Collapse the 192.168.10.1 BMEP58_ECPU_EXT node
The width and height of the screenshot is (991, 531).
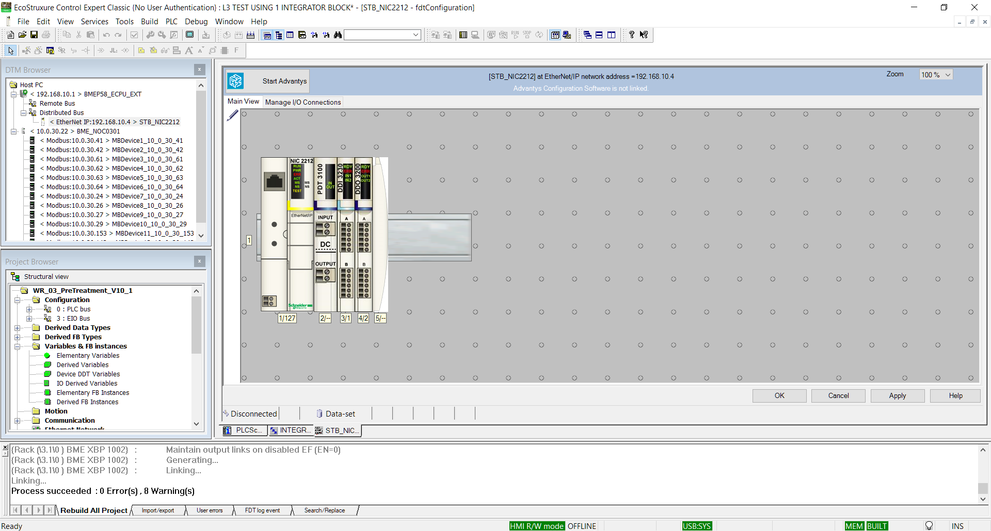point(14,94)
